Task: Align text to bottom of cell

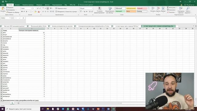Action: coord(48,8)
